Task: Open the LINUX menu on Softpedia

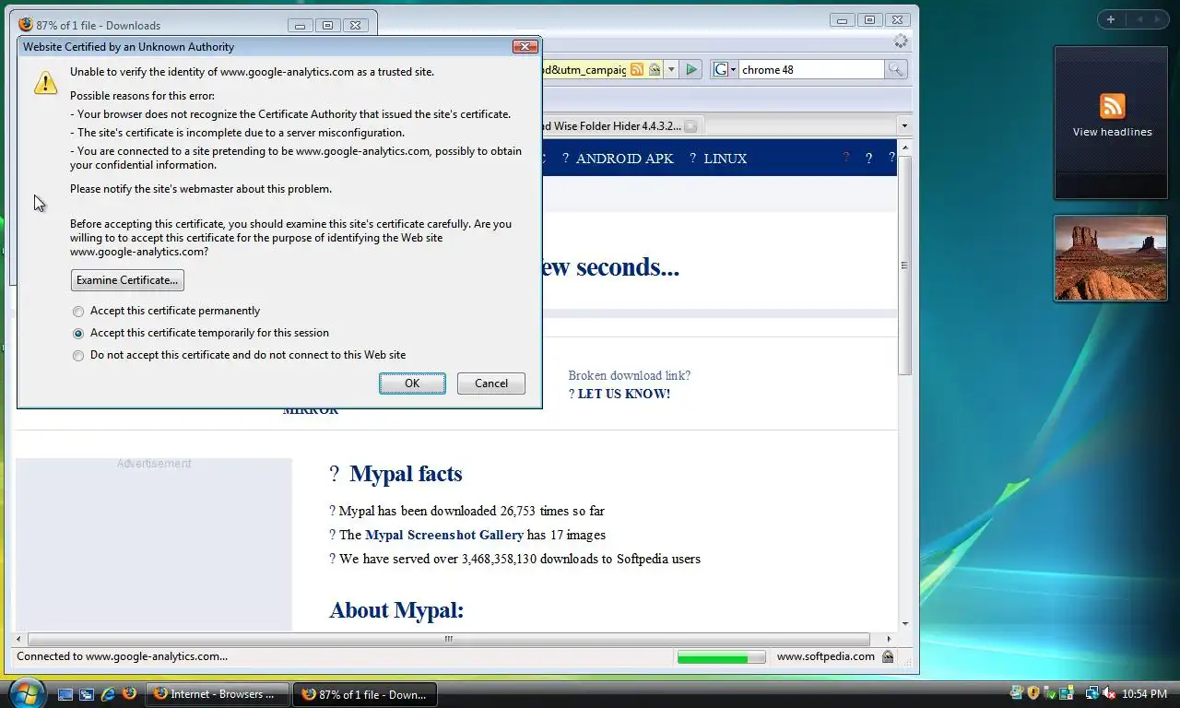Action: click(x=725, y=159)
